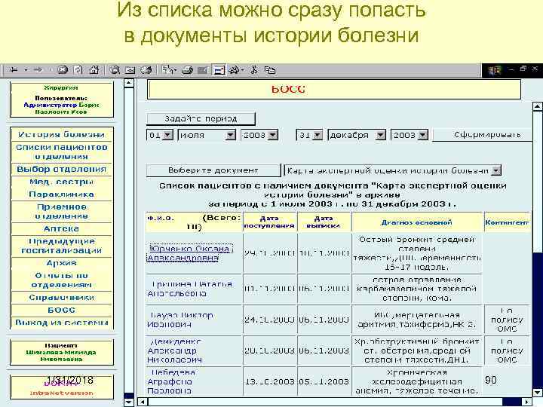The image size is (543, 407).
Task: Open Аптека sidebar item
Action: [61, 229]
